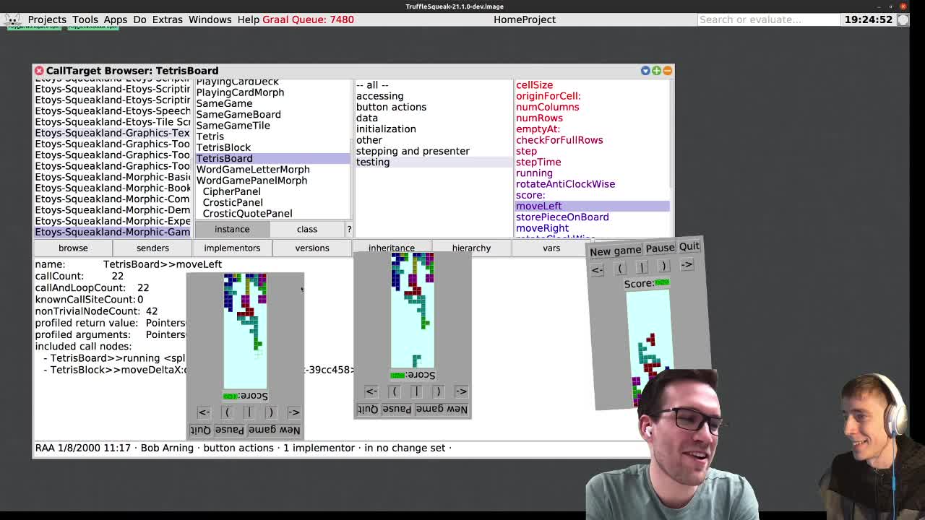Select the cellSize method

click(x=534, y=84)
